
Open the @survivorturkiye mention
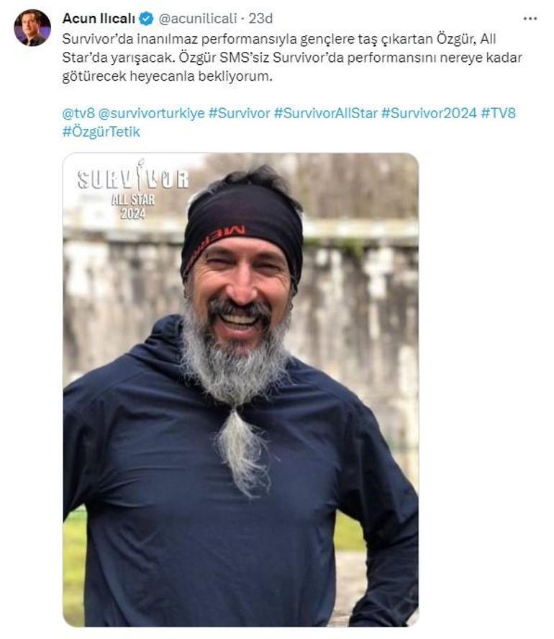click(x=151, y=113)
